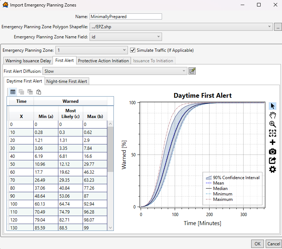282x249 pixels.
Task: Choose the zoom magnifier tool
Action: click(x=272, y=124)
